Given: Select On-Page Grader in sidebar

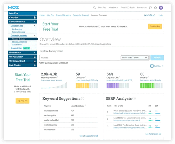Looking at the screenshot, I should (22, 57).
